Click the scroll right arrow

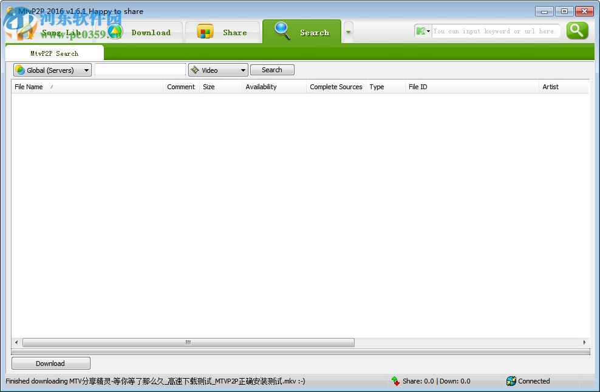coord(584,342)
